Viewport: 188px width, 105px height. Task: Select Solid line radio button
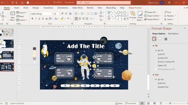coord(156,83)
